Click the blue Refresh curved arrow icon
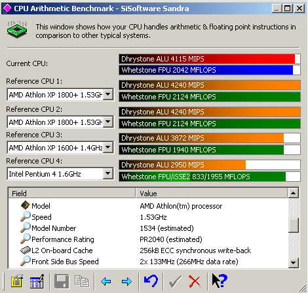The image size is (308, 293). click(x=151, y=281)
